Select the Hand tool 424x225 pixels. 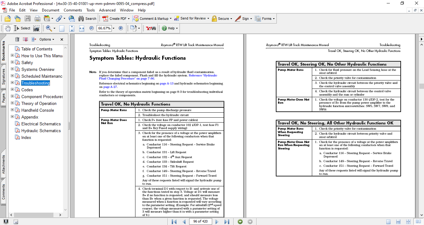7,28
